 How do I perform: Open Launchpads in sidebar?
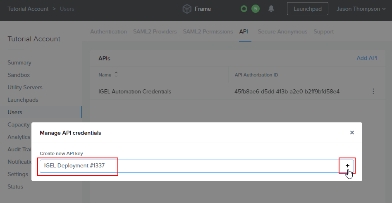click(x=23, y=100)
